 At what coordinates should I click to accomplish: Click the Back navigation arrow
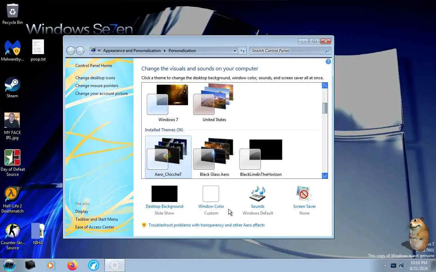[x=71, y=51]
